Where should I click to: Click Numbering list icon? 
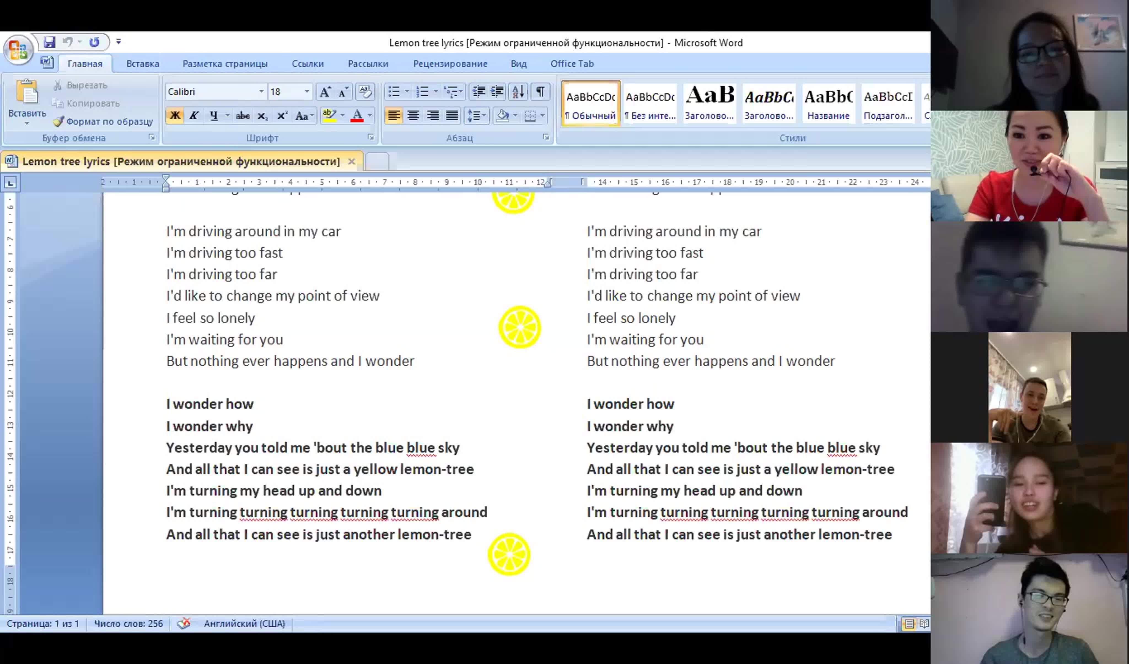tap(422, 92)
